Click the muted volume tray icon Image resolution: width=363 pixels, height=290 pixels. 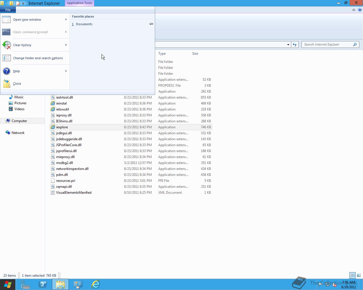pos(334,285)
